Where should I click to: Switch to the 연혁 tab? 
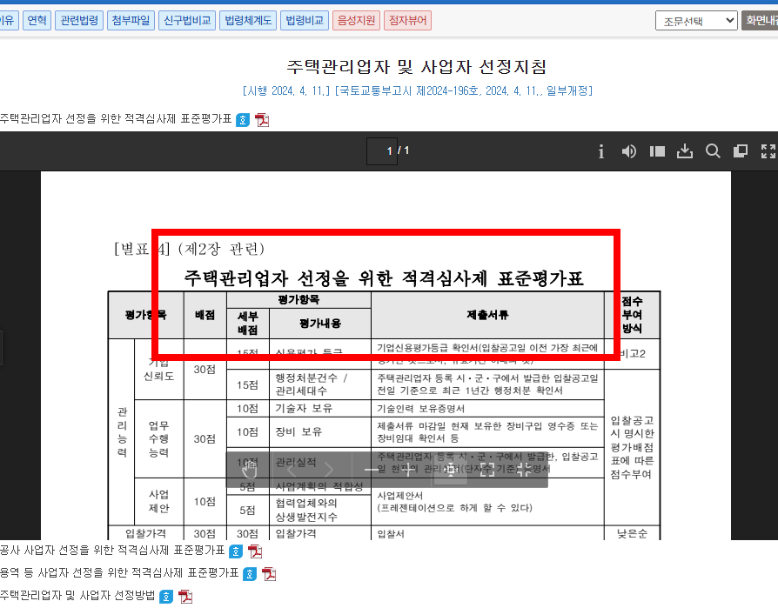click(36, 20)
